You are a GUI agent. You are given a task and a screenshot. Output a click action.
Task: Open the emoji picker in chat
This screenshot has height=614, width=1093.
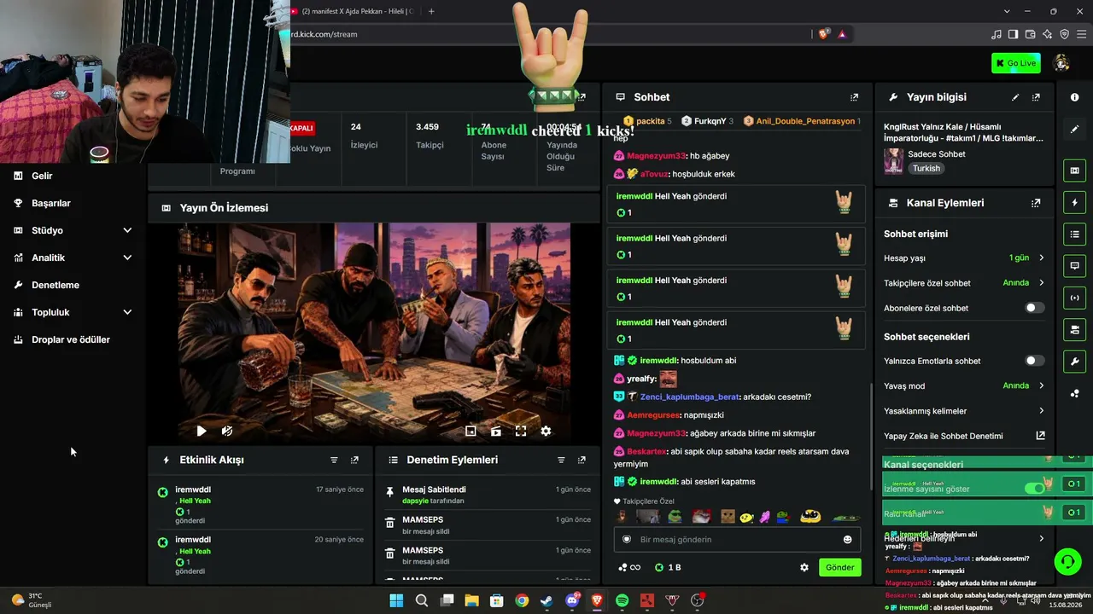847,539
